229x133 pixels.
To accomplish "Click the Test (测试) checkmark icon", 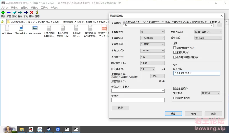I will (x=14, y=13).
